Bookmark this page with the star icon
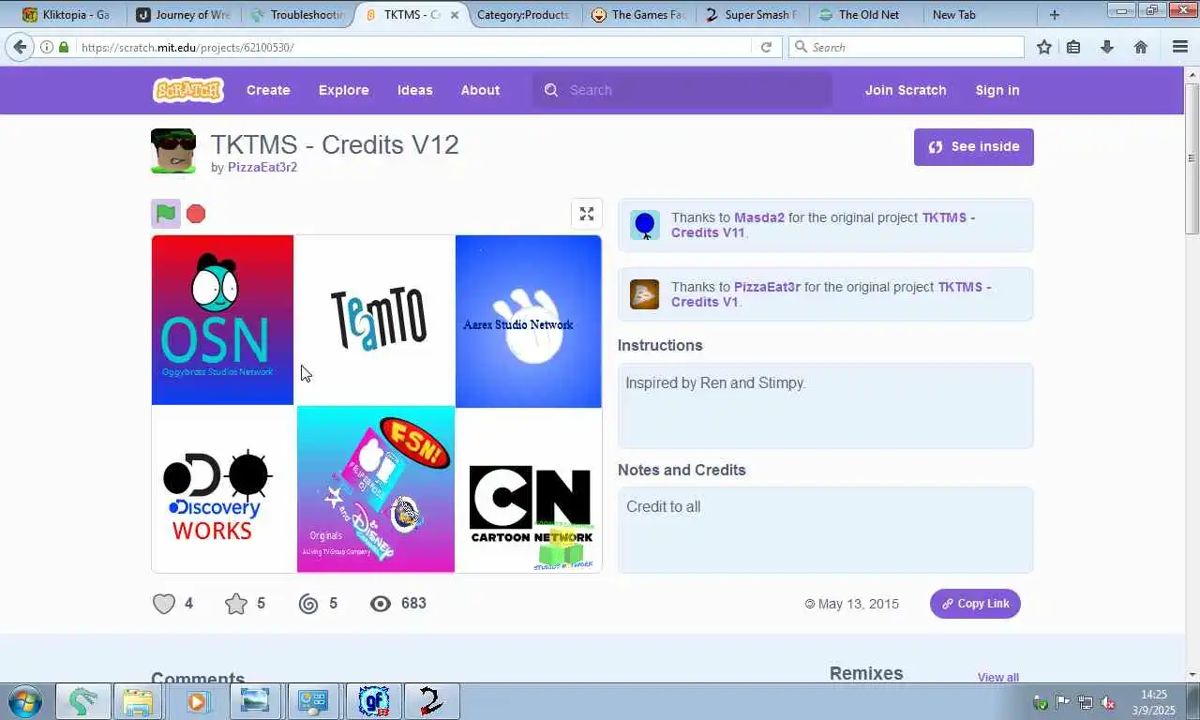Viewport: 1200px width, 720px height. [1044, 47]
